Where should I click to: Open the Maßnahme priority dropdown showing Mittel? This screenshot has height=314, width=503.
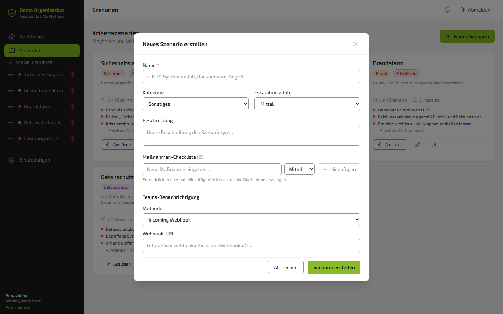click(299, 169)
